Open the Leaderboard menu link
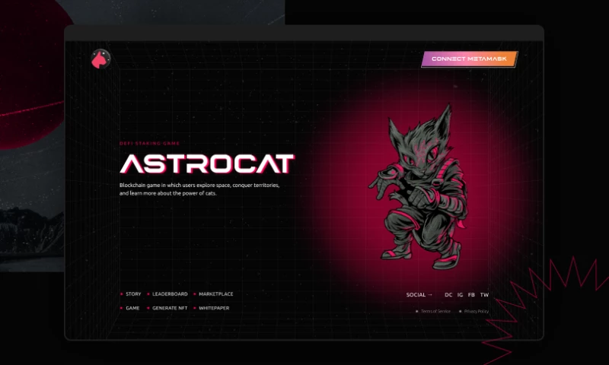Screen dimensions: 609x365 170,294
